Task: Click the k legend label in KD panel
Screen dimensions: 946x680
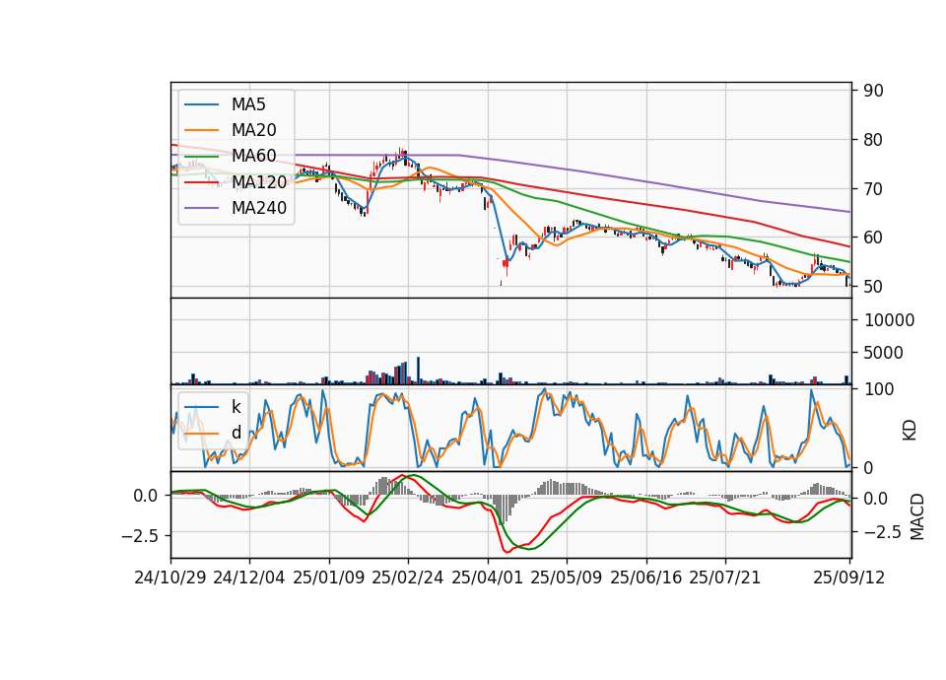Action: coord(236,407)
